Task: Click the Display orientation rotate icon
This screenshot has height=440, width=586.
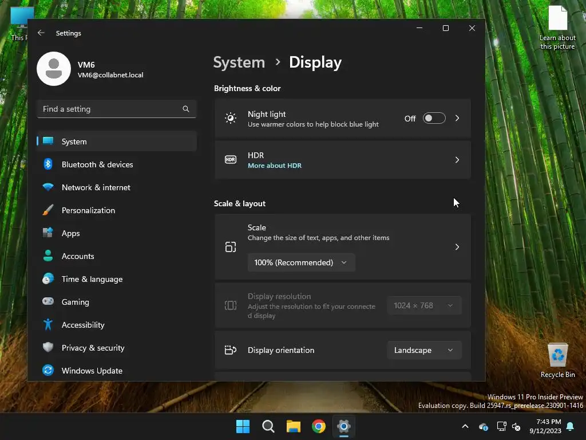Action: [x=231, y=350]
